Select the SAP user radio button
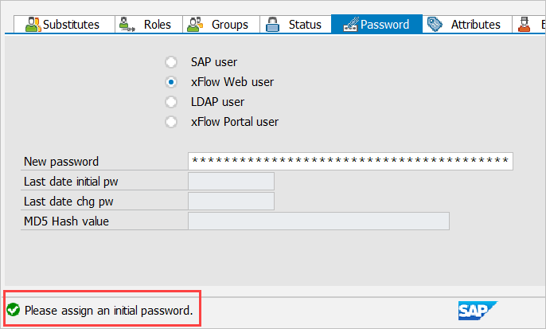546x329 pixels. pos(171,62)
